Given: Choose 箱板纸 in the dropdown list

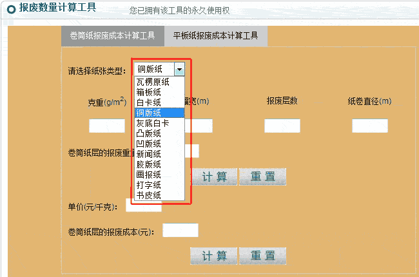Looking at the screenshot, I should [148, 92].
